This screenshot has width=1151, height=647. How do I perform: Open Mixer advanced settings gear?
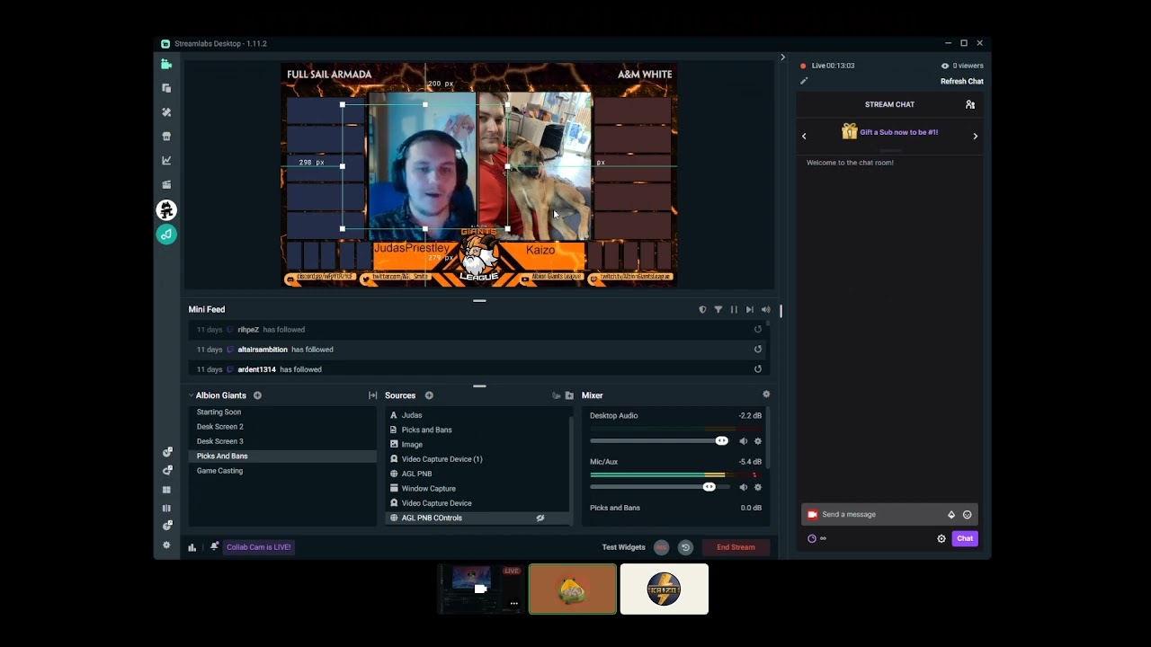(x=766, y=394)
